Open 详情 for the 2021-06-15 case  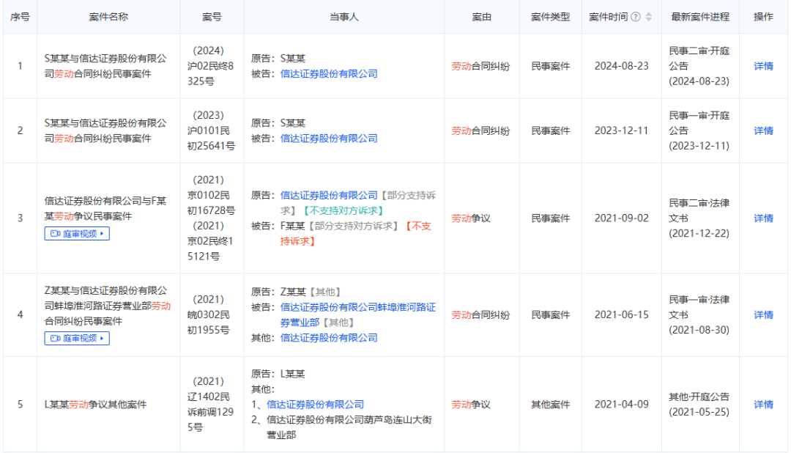[x=763, y=315]
